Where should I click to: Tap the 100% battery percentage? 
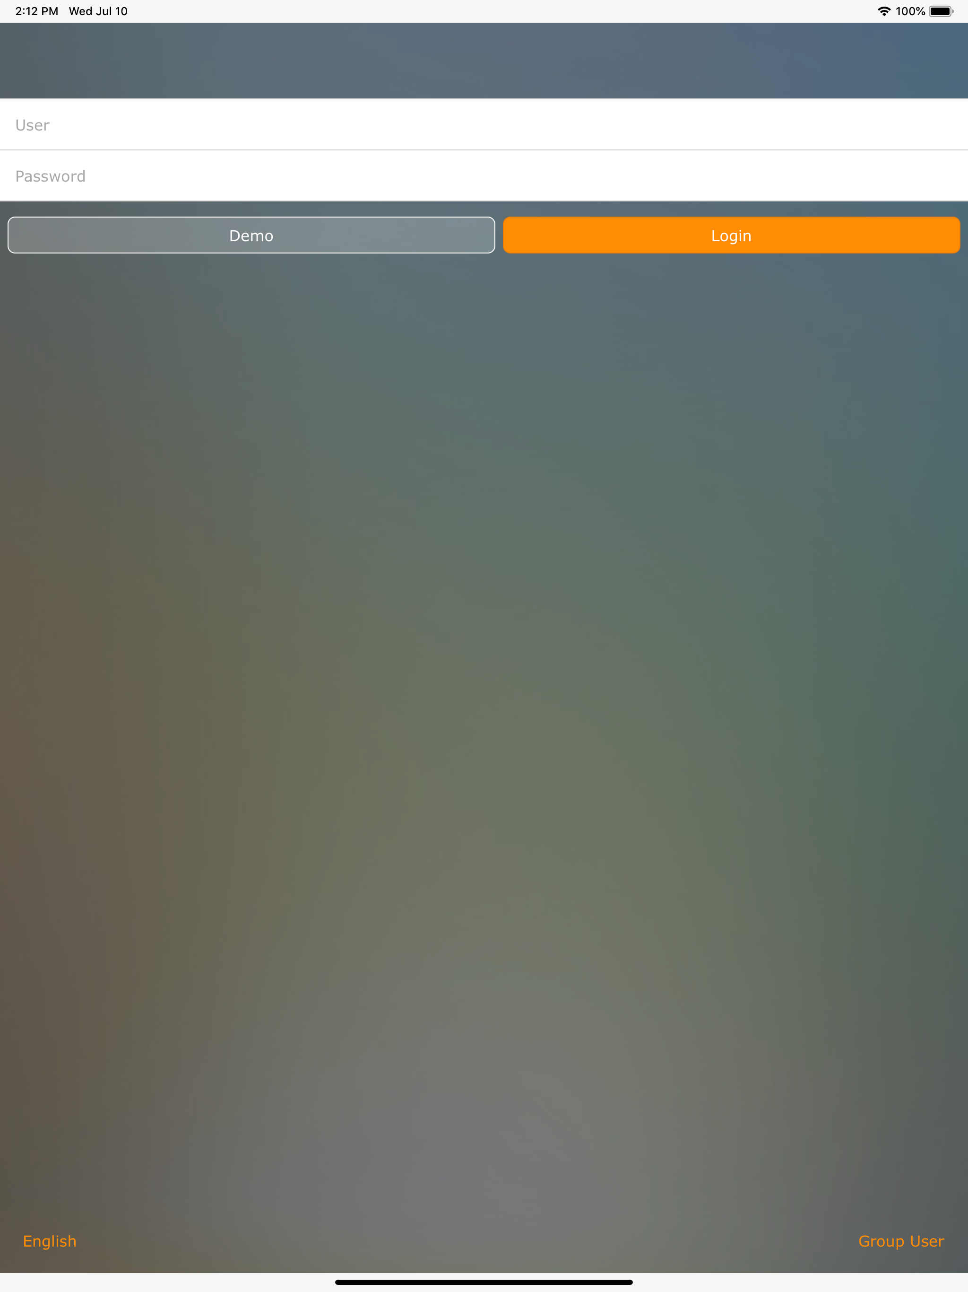(x=909, y=11)
